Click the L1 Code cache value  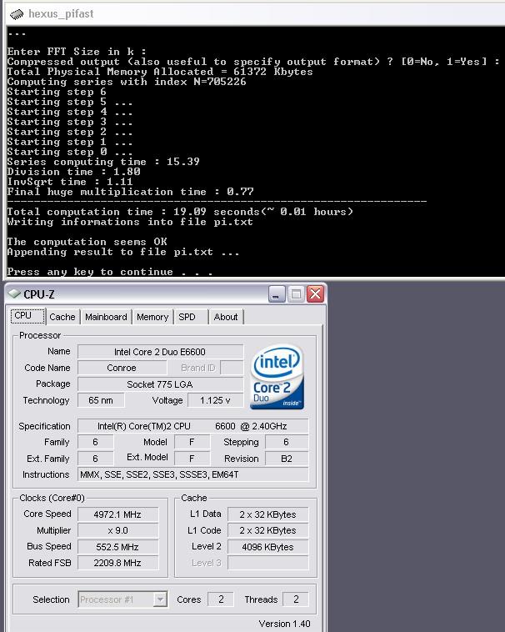click(x=267, y=530)
